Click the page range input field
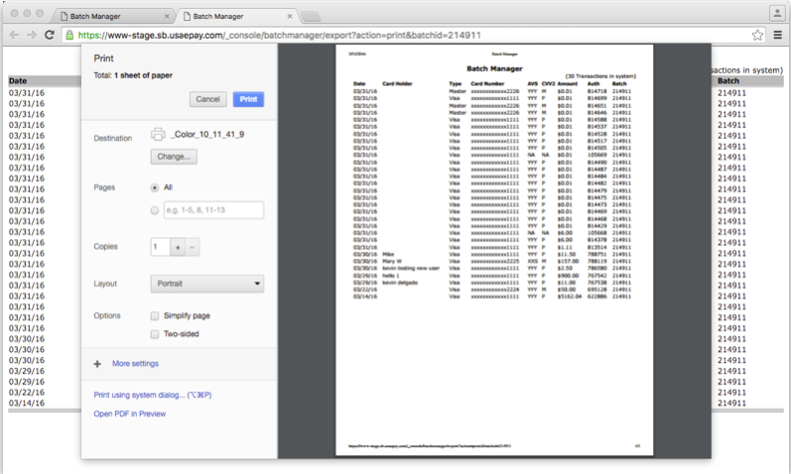 (x=213, y=210)
